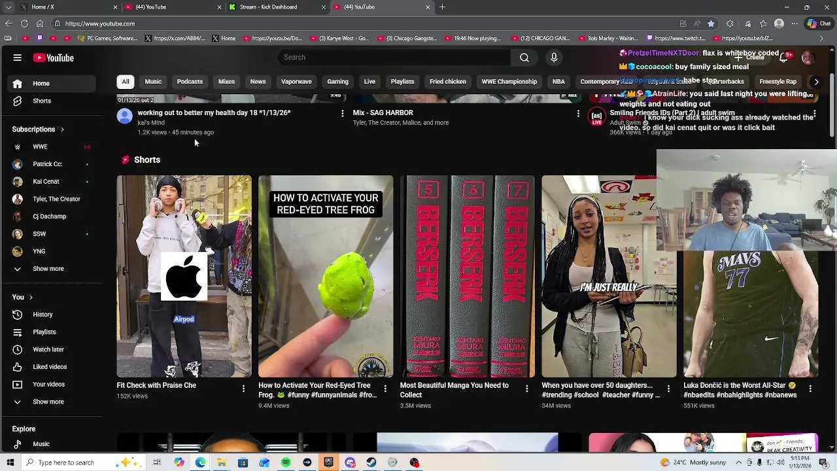Open Shorts in the sidebar

(51, 101)
